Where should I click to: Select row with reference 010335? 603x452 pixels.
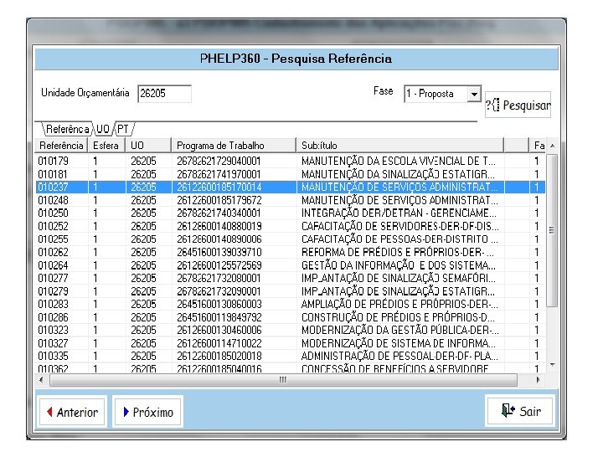(291, 356)
